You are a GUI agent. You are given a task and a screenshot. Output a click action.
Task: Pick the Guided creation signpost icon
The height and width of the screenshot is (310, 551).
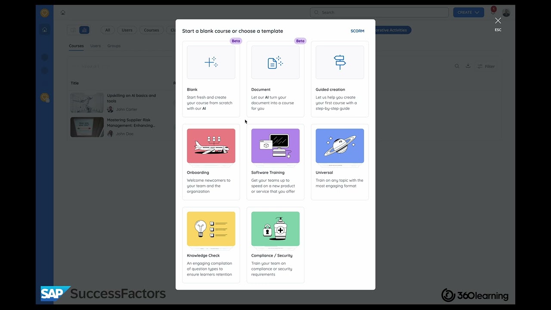(340, 62)
